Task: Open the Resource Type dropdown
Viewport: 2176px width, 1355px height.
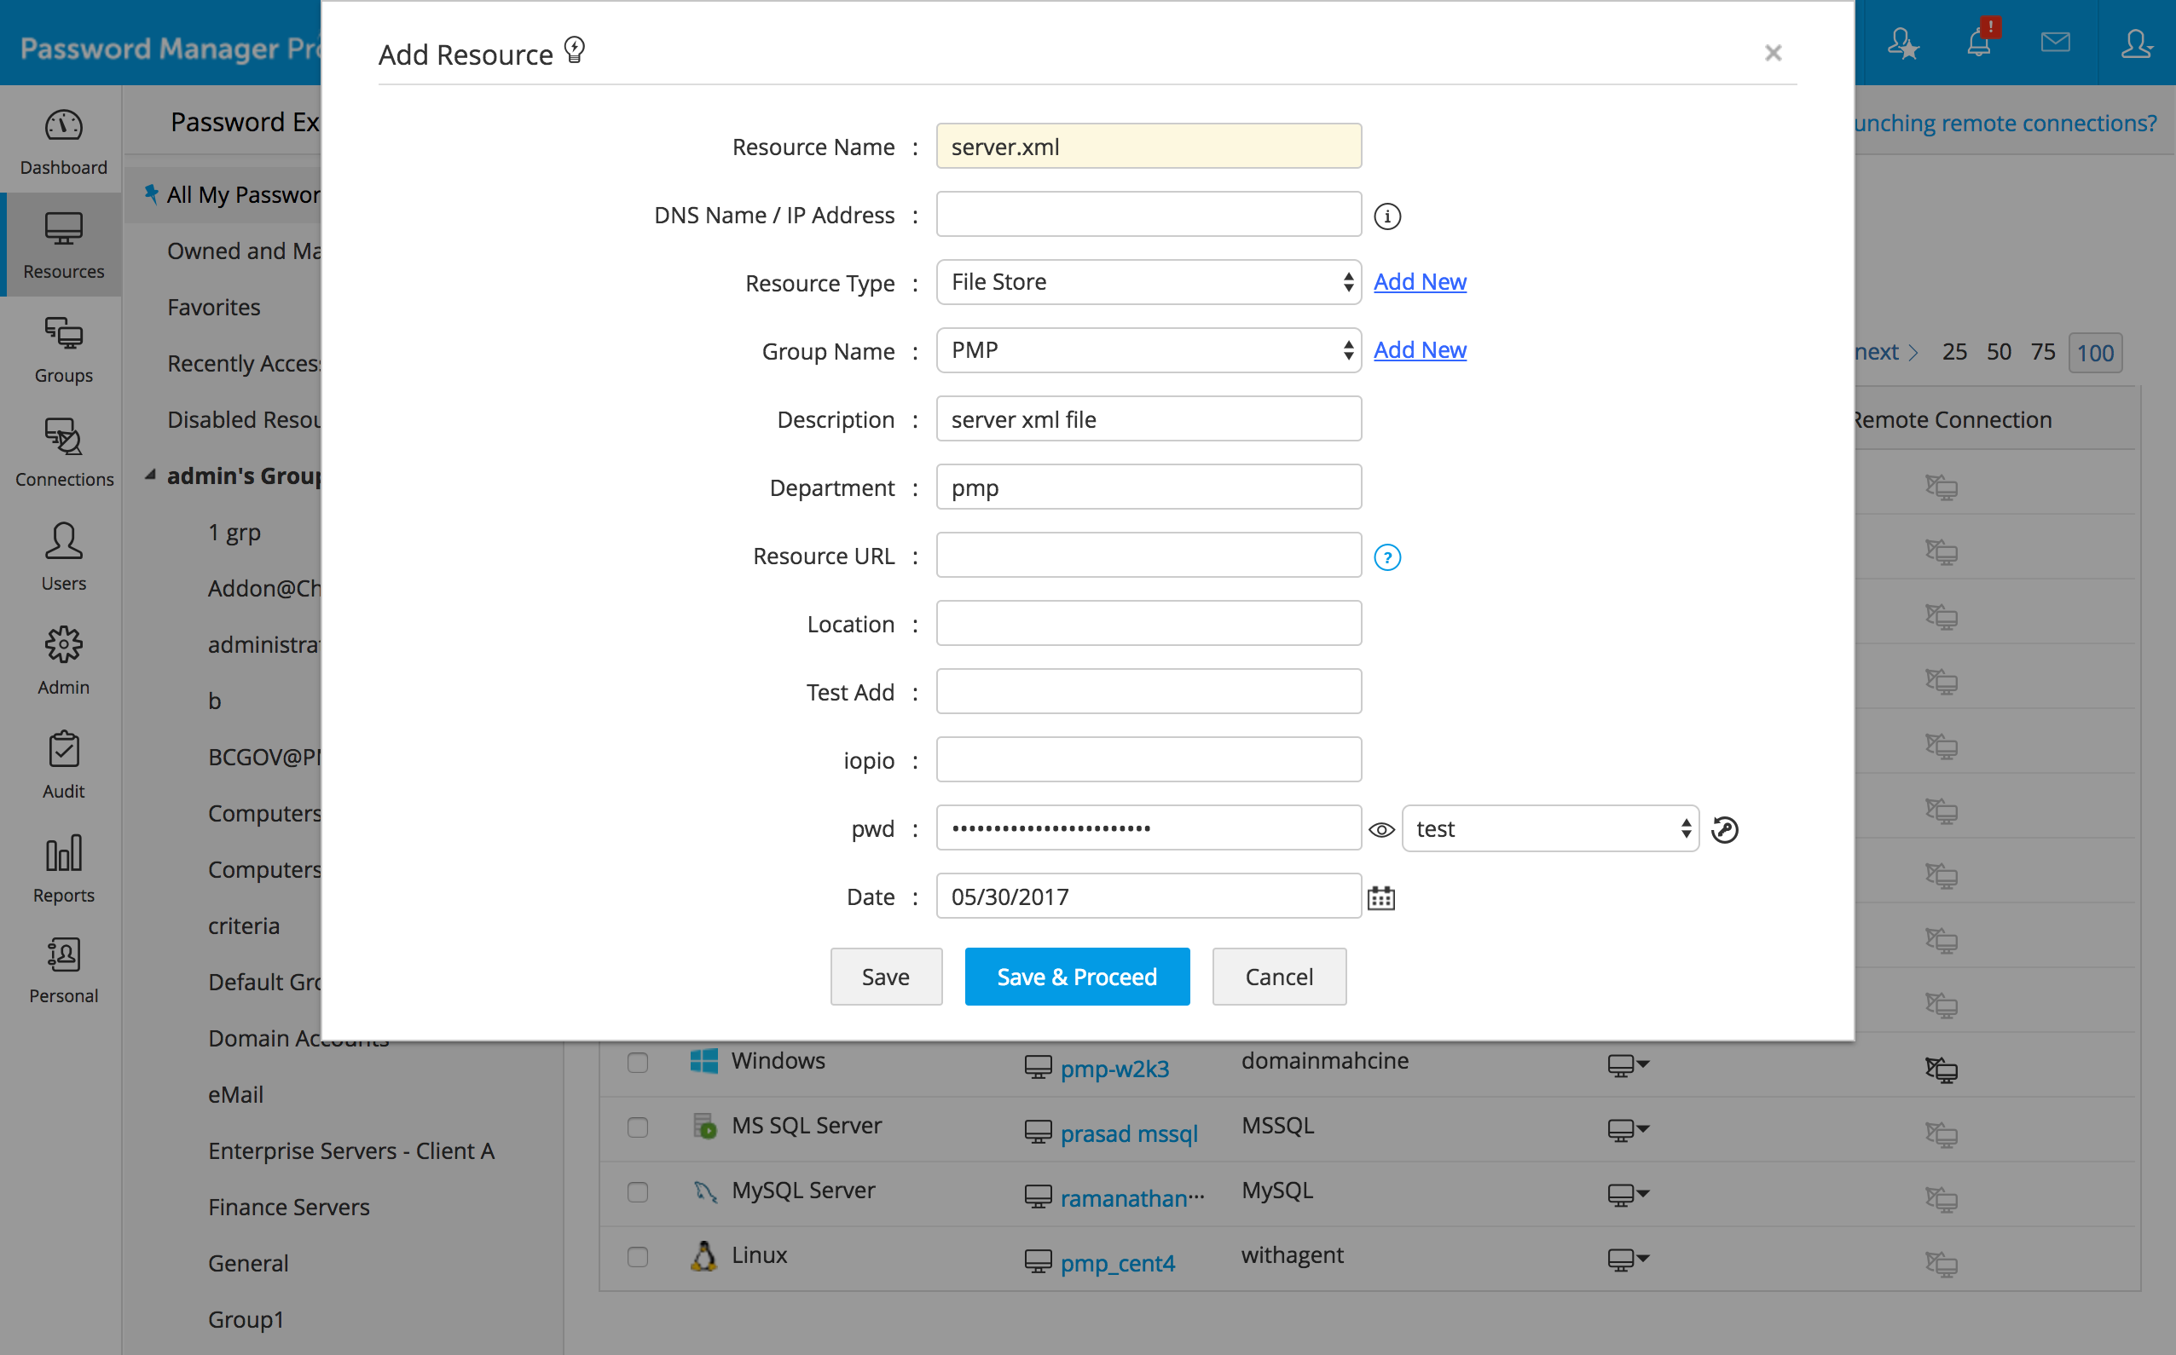Action: (1148, 282)
